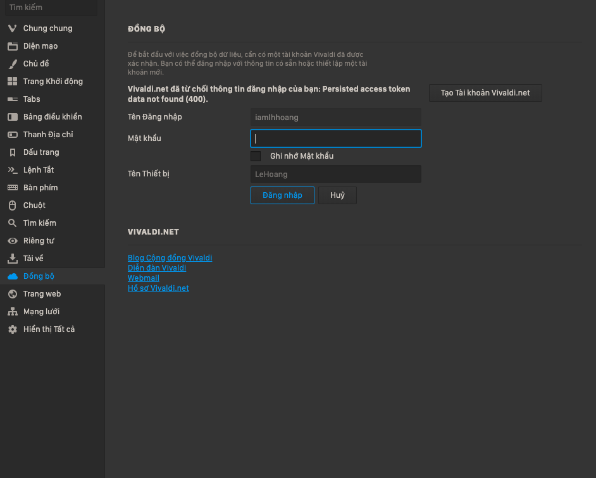Open the Diễn đàn Vivaldi link
Image resolution: width=596 pixels, height=478 pixels.
pyautogui.click(x=157, y=268)
